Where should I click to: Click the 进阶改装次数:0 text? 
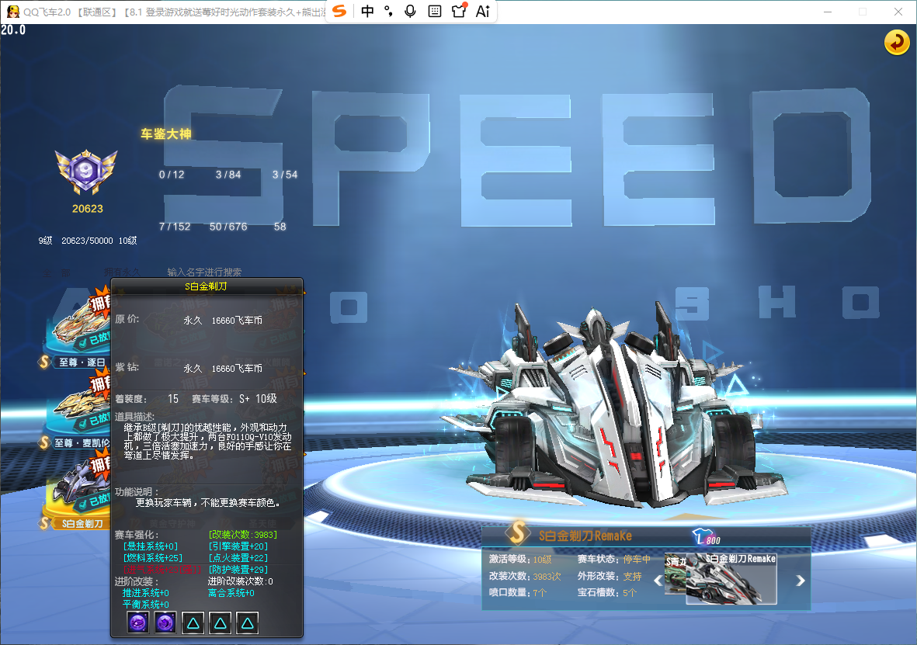click(x=241, y=581)
